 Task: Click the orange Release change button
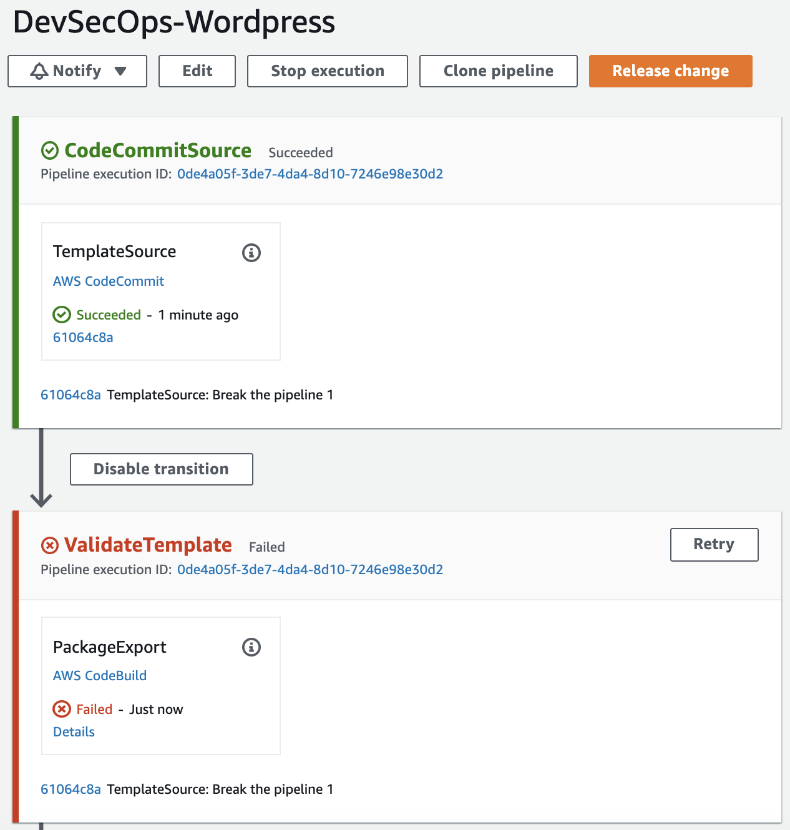point(671,71)
